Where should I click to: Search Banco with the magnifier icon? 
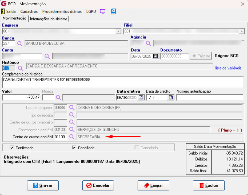click(x=20, y=44)
